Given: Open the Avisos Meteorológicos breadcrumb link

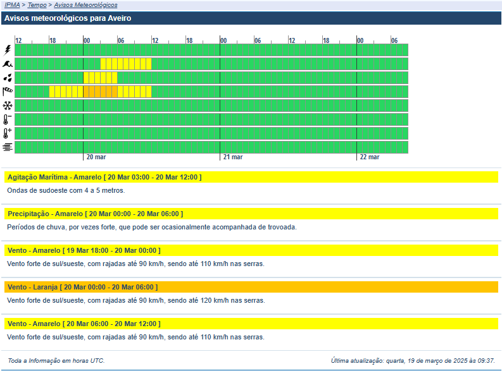Looking at the screenshot, I should (x=85, y=4).
